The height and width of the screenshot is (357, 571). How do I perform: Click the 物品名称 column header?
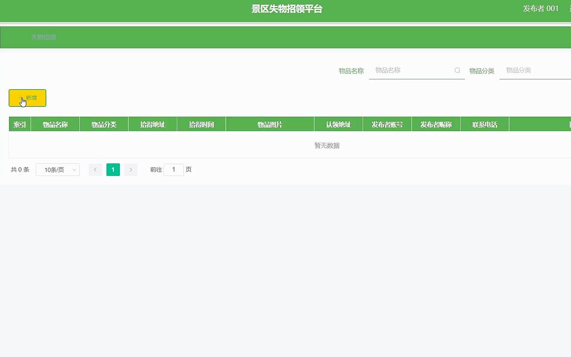tap(55, 124)
